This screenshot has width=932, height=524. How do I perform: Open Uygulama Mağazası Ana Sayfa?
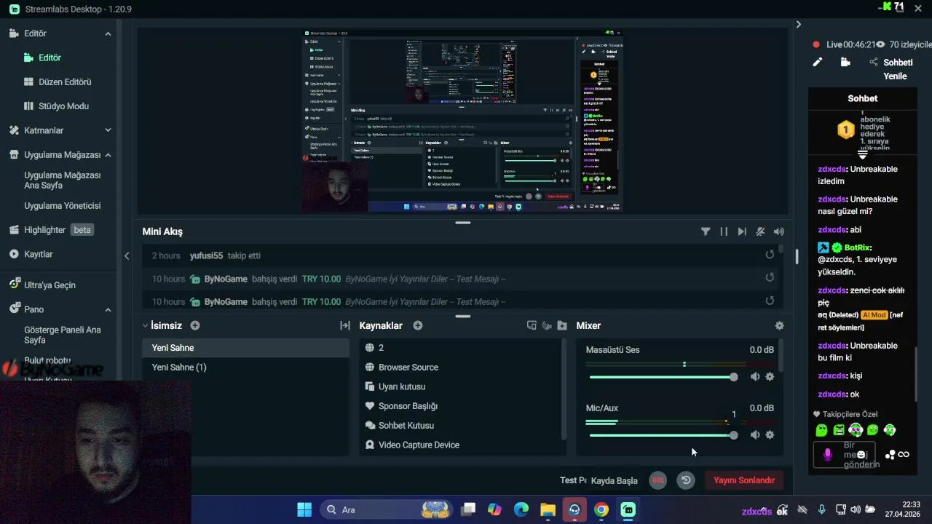pos(63,180)
